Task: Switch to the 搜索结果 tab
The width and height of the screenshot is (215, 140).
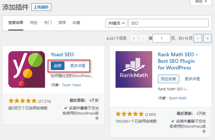Action: (16, 23)
